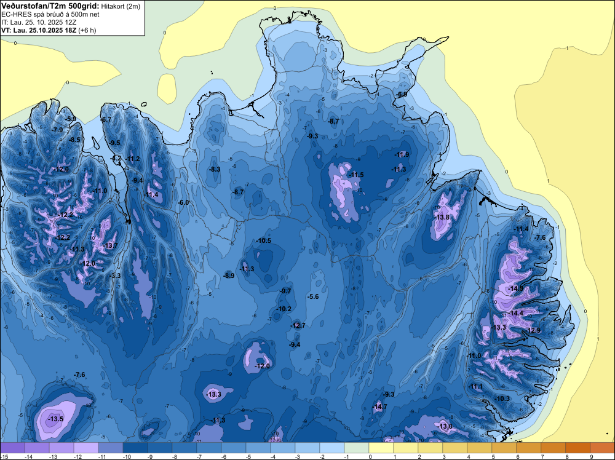This screenshot has height=460, width=615.
Task: Click the legend scale label -14
Action: tap(28, 456)
